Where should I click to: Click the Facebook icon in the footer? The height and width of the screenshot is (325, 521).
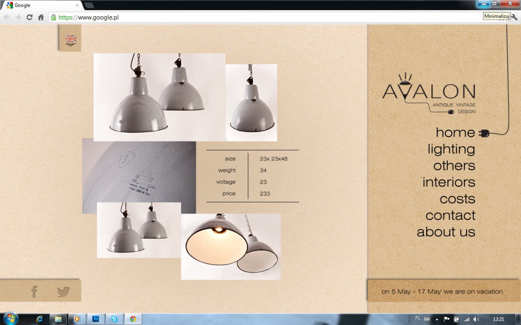[34, 292]
